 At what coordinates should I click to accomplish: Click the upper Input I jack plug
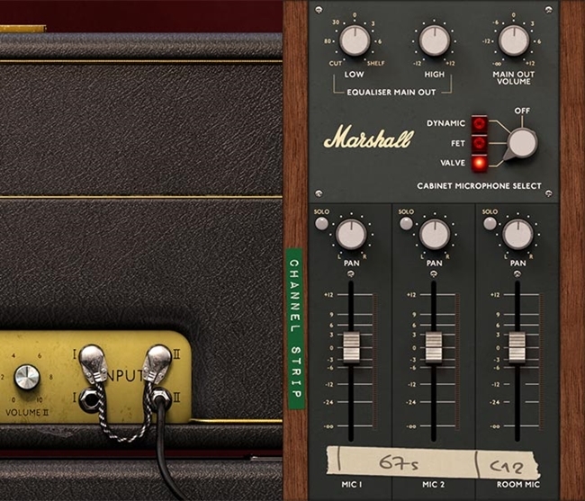click(93, 363)
